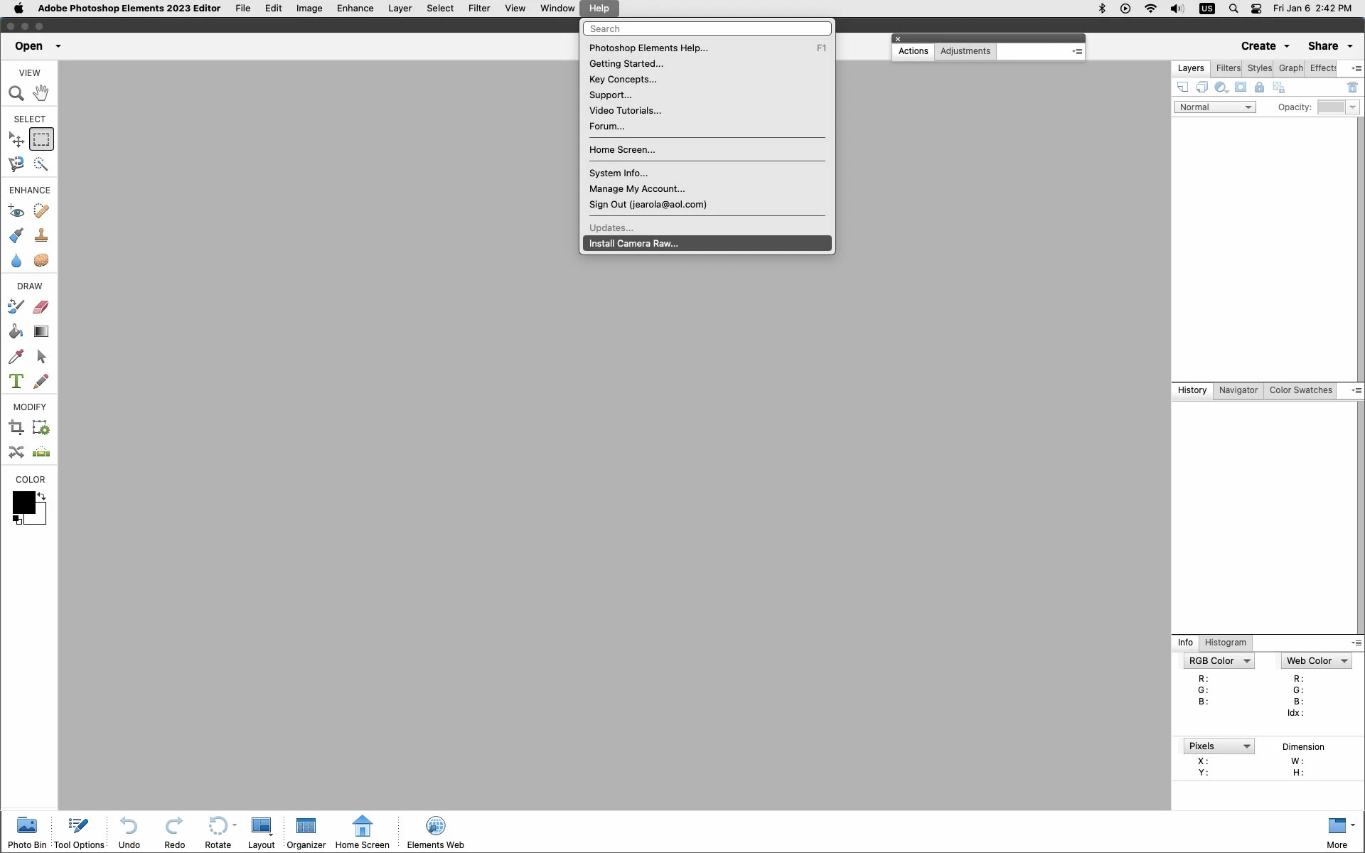The height and width of the screenshot is (853, 1365).
Task: Open the Create dropdown menu
Action: [1265, 46]
